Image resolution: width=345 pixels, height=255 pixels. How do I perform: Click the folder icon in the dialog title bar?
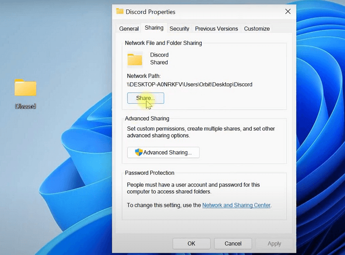(120, 11)
